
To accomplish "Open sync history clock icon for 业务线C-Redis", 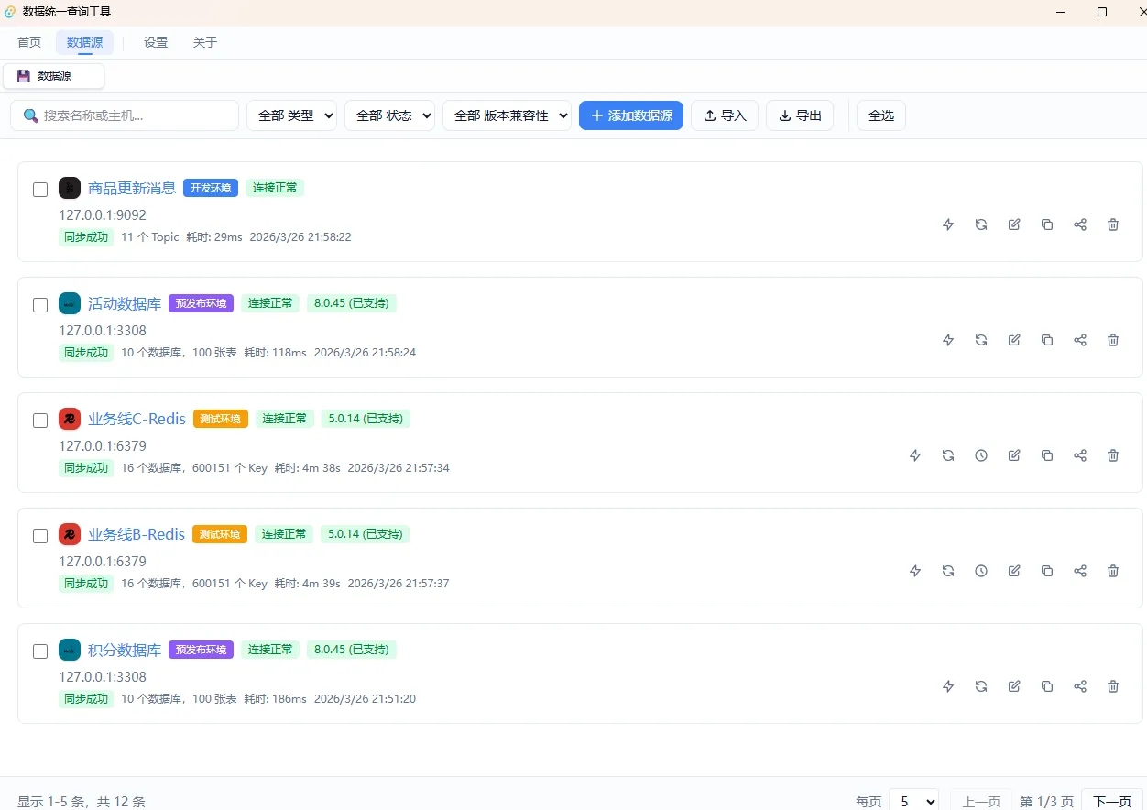I will 981,455.
